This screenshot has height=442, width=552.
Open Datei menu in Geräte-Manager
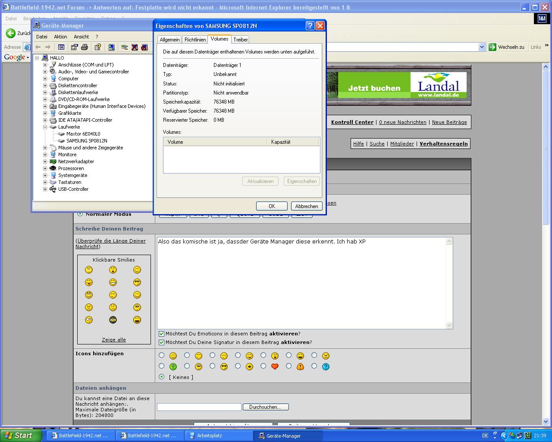[42, 37]
